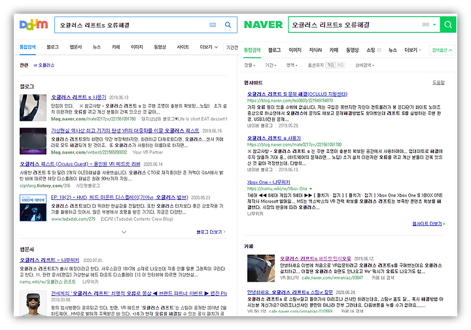Click Naver 웹사이트 더보기 link
Screen dimensions: 471x330
(x=428, y=223)
